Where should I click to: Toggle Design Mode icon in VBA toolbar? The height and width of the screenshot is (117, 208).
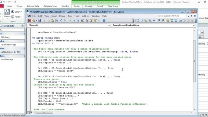coord(82,20)
